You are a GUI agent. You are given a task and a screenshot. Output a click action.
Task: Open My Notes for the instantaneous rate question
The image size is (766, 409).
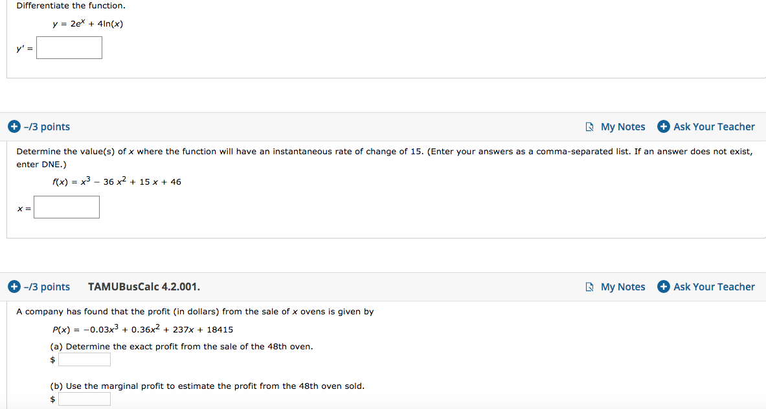622,126
